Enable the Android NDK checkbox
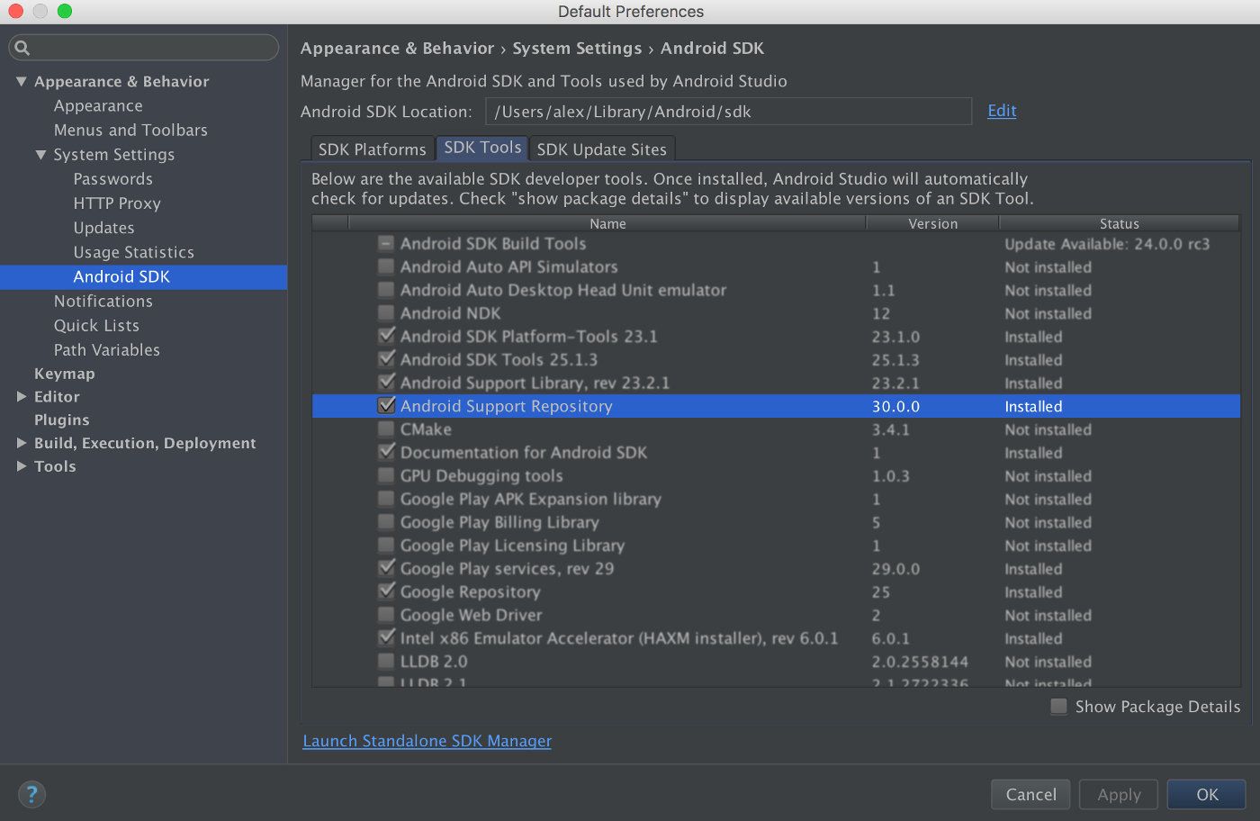 pyautogui.click(x=386, y=313)
